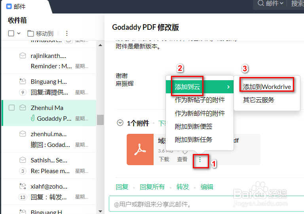The height and width of the screenshot is (214, 304).
Task: Choose 作为新邮件的附件 menu item
Action: click(x=199, y=113)
